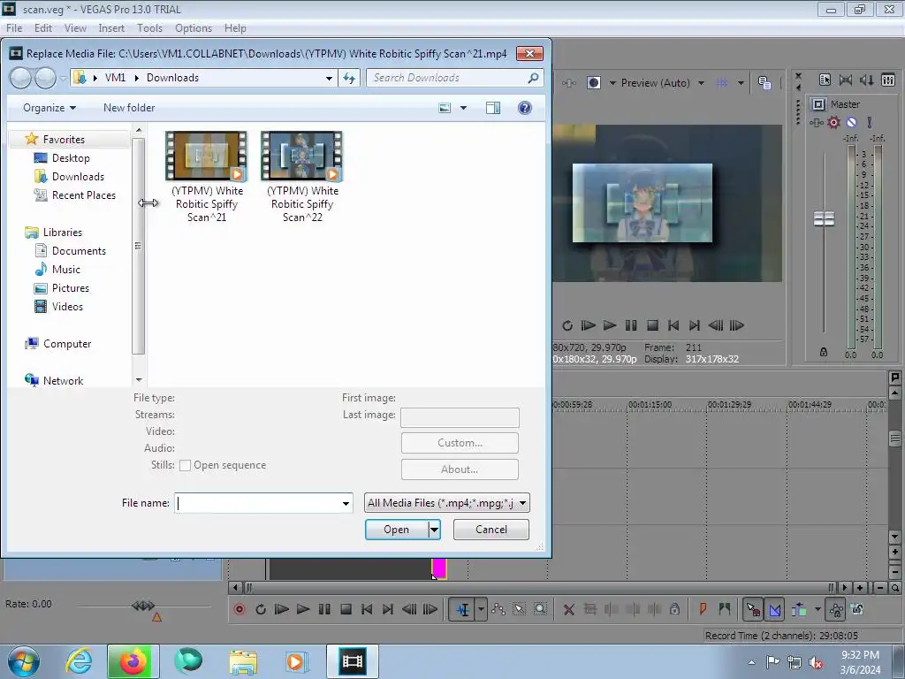Toggle Ignore Event Grouping icon
Screen dimensions: 905x679
pyautogui.click(x=857, y=609)
